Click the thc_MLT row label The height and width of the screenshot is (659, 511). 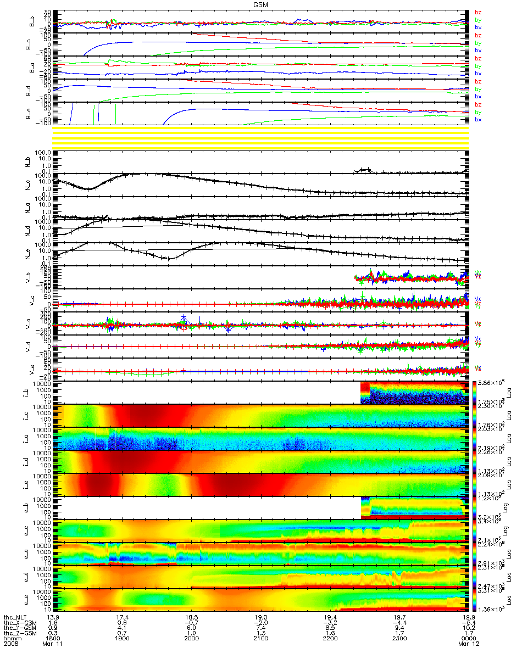[x=16, y=618]
